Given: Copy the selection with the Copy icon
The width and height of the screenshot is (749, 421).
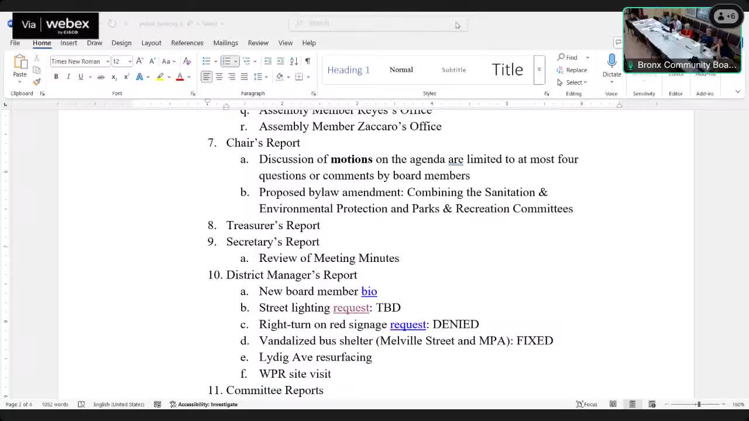Looking at the screenshot, I should pos(36,70).
